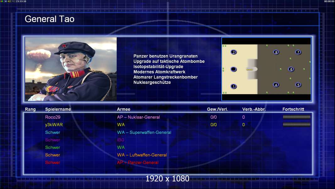This screenshot has height=189, width=335.
Task: Select start position 4 on the map
Action: point(276,85)
